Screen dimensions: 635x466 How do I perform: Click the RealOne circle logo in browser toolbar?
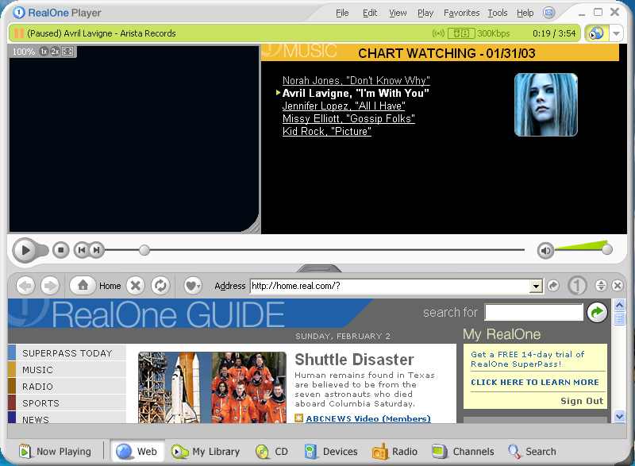point(577,286)
